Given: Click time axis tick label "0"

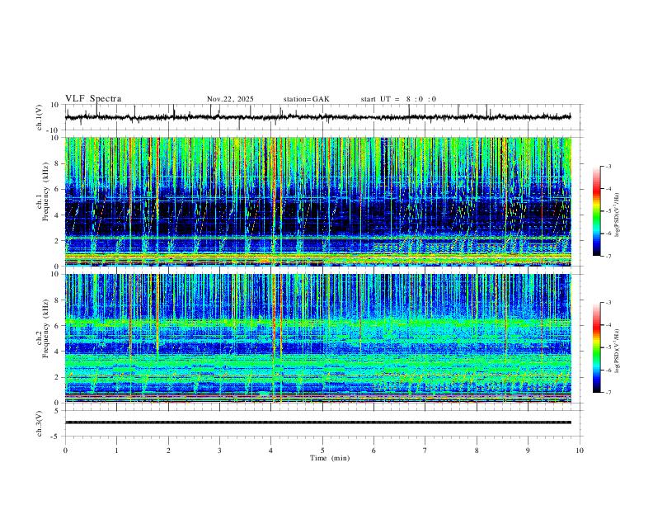Looking at the screenshot, I should tap(65, 451).
